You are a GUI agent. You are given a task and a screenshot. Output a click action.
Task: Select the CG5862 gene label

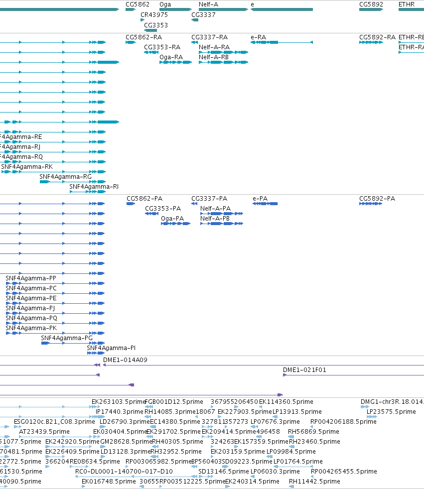[x=138, y=4]
